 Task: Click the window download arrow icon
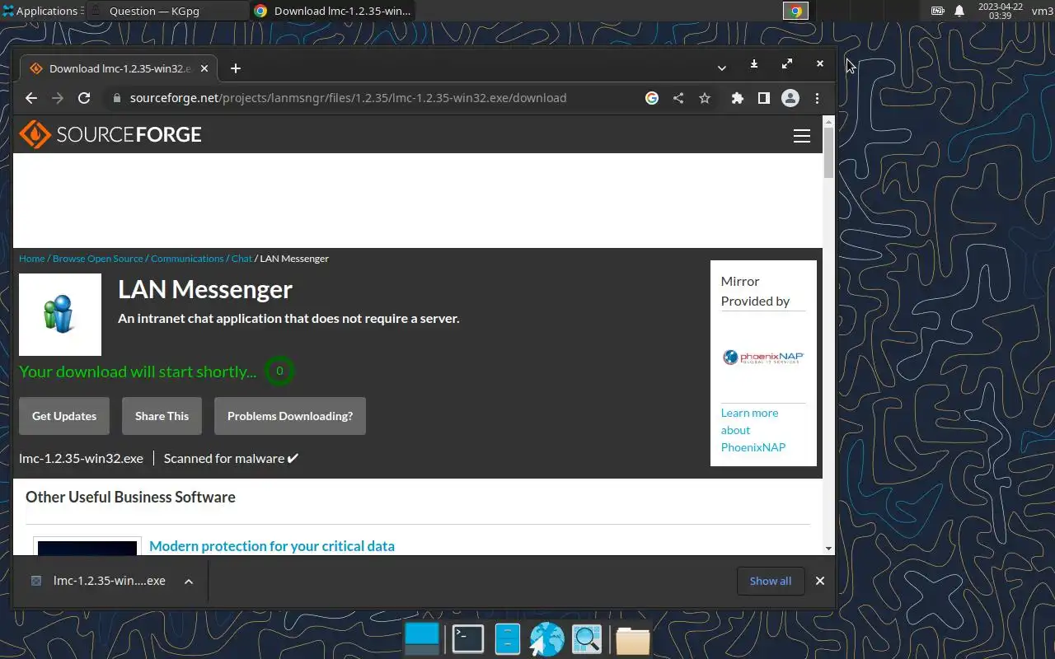[x=754, y=63]
